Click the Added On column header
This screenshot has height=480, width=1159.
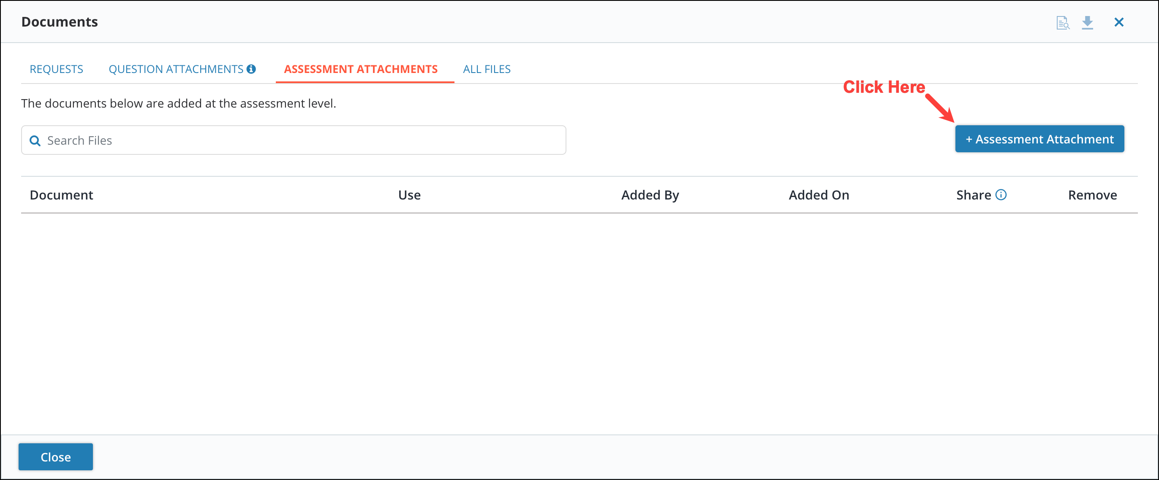click(819, 194)
